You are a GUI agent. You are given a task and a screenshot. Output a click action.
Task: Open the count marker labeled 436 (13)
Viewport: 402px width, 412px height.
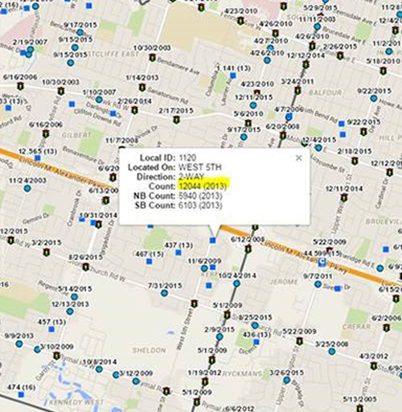[256, 342]
